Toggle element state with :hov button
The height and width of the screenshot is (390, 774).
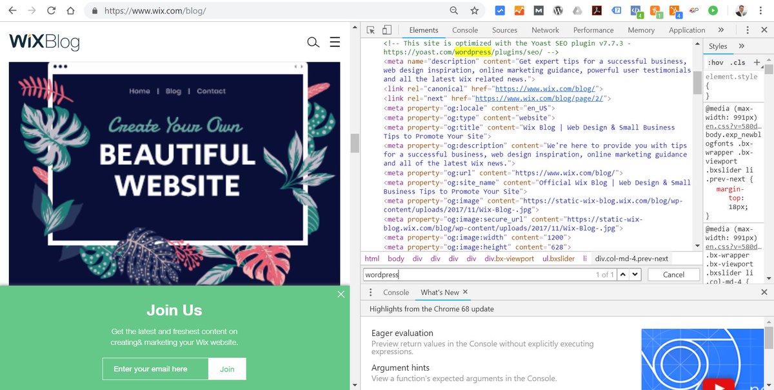click(x=716, y=62)
